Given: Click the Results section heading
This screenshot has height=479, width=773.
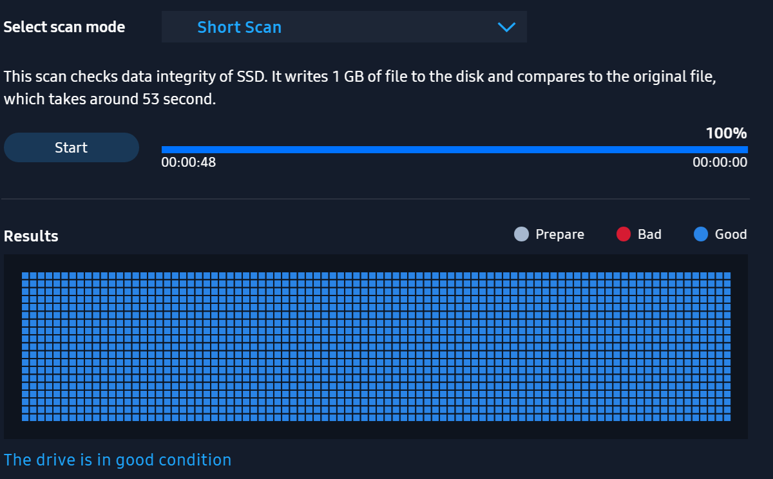Looking at the screenshot, I should 31,236.
